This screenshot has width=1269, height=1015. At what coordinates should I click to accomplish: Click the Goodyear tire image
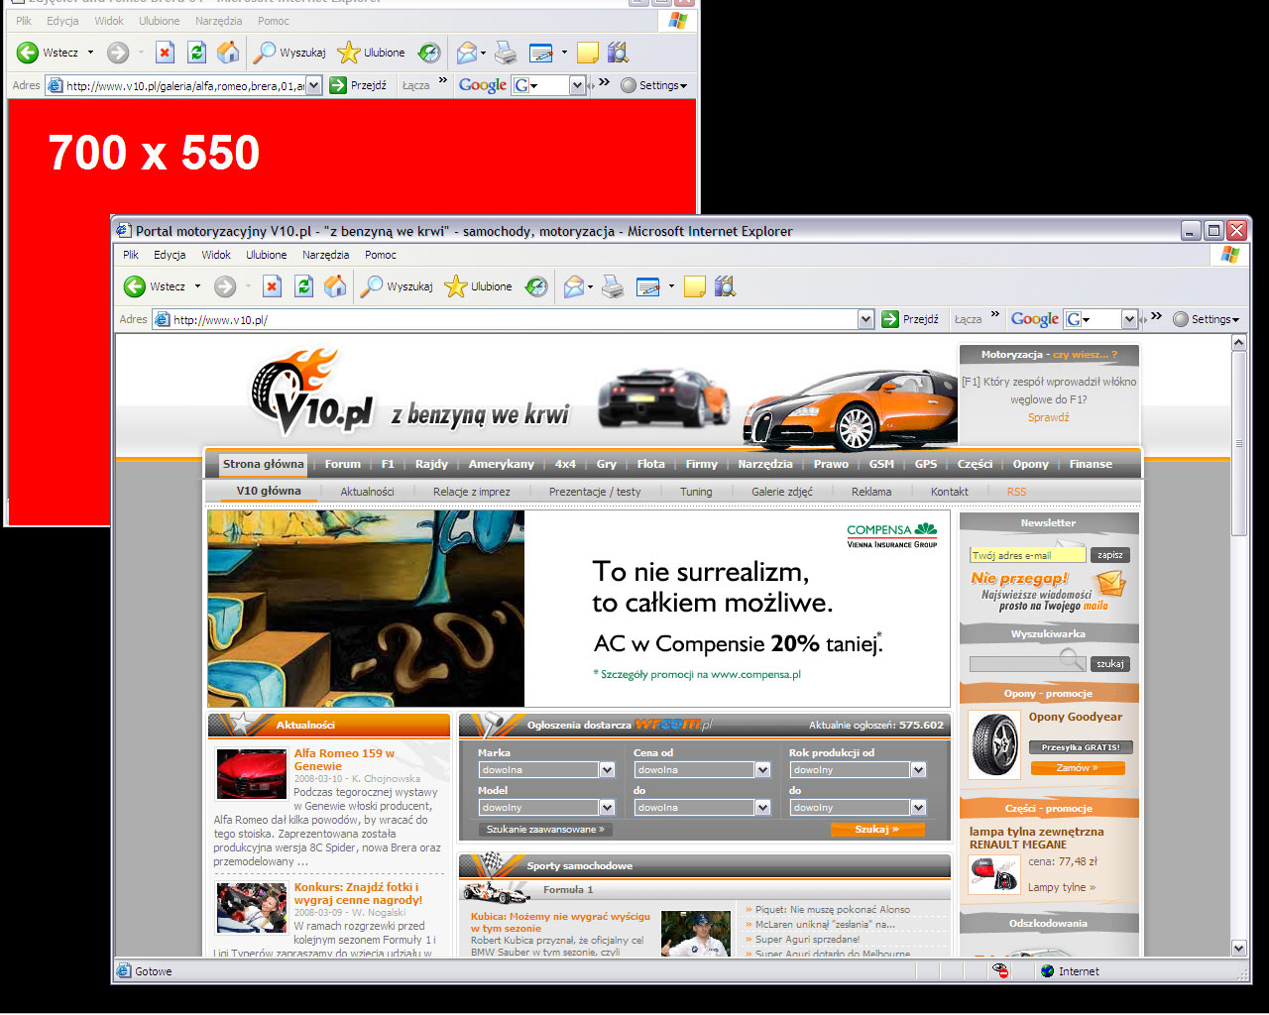(994, 745)
